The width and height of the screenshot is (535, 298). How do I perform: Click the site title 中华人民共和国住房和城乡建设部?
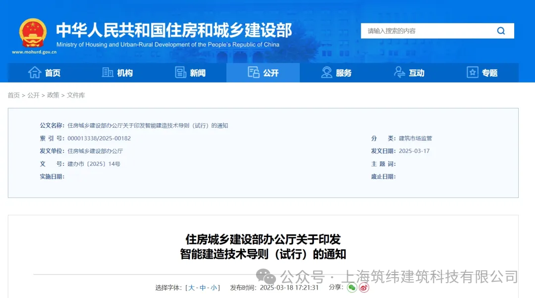click(174, 30)
